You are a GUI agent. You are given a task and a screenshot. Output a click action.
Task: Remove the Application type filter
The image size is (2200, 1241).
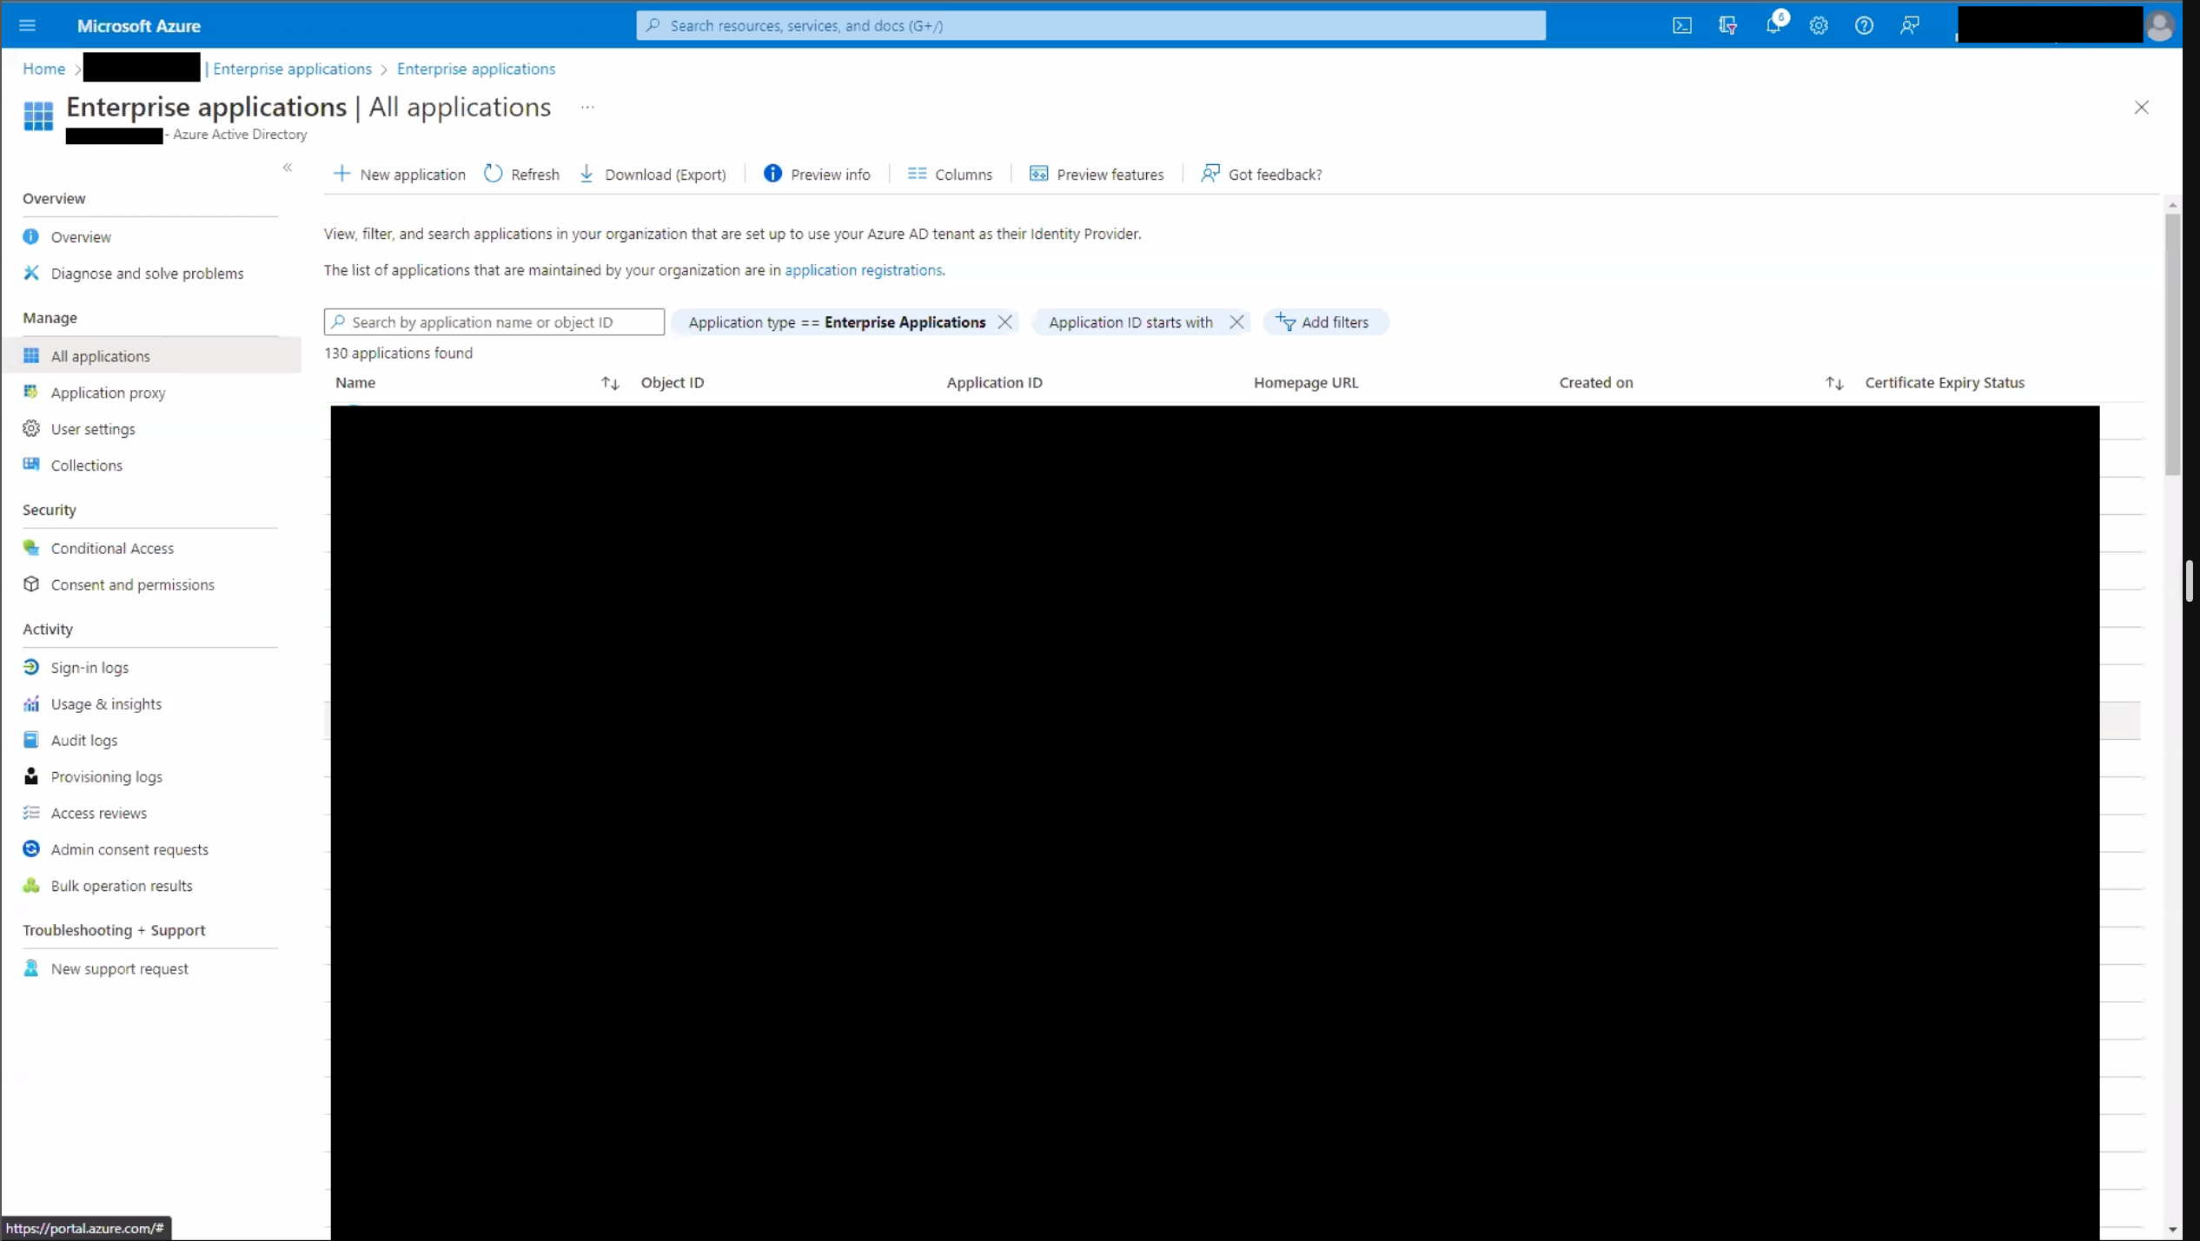1004,322
